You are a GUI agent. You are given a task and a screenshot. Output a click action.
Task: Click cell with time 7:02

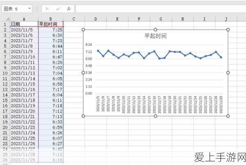tap(51, 68)
